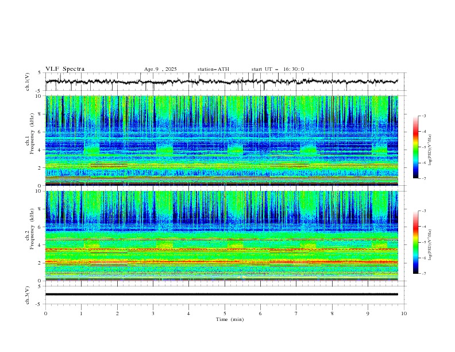The height and width of the screenshot is (352, 455).
Task: Click the ch.1 voltage waveform trace
Action: (221, 82)
